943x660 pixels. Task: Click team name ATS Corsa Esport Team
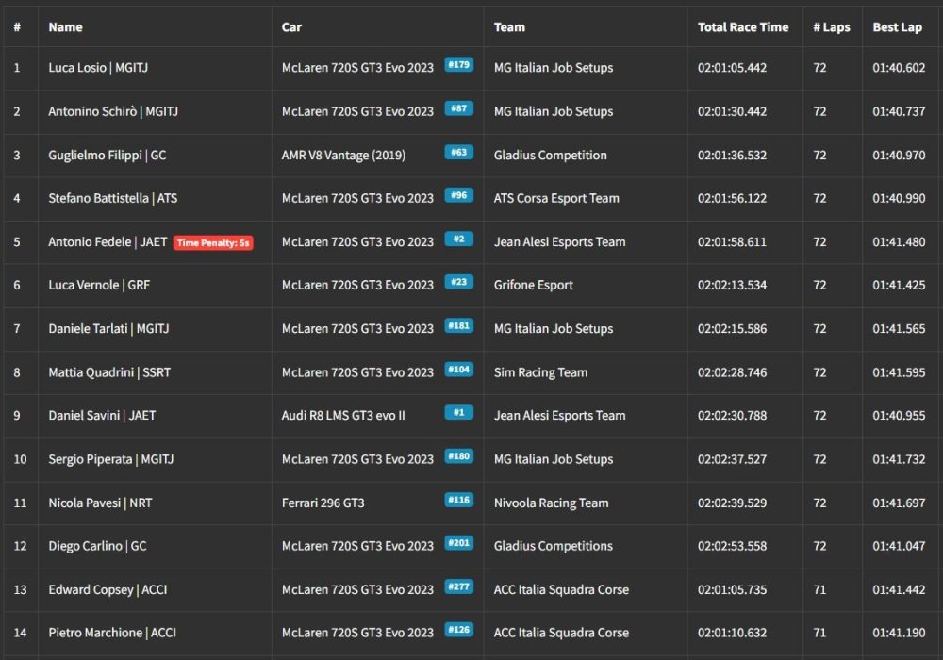click(x=556, y=198)
